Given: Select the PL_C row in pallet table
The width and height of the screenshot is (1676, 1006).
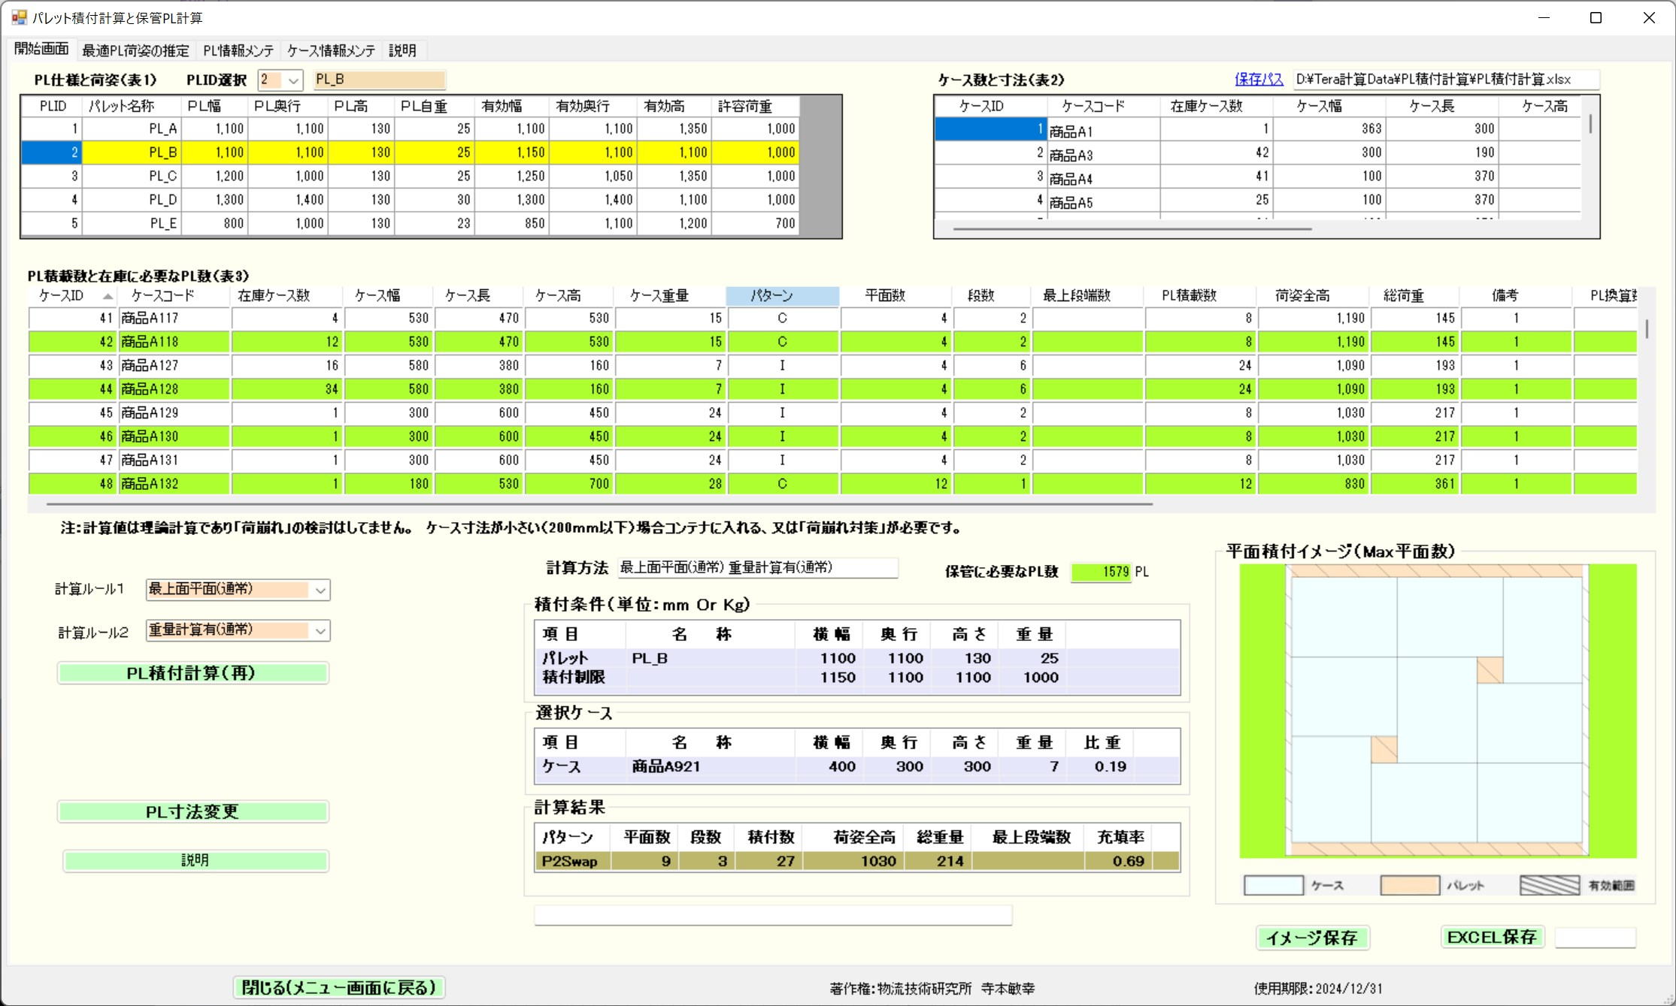Looking at the screenshot, I should click(162, 176).
